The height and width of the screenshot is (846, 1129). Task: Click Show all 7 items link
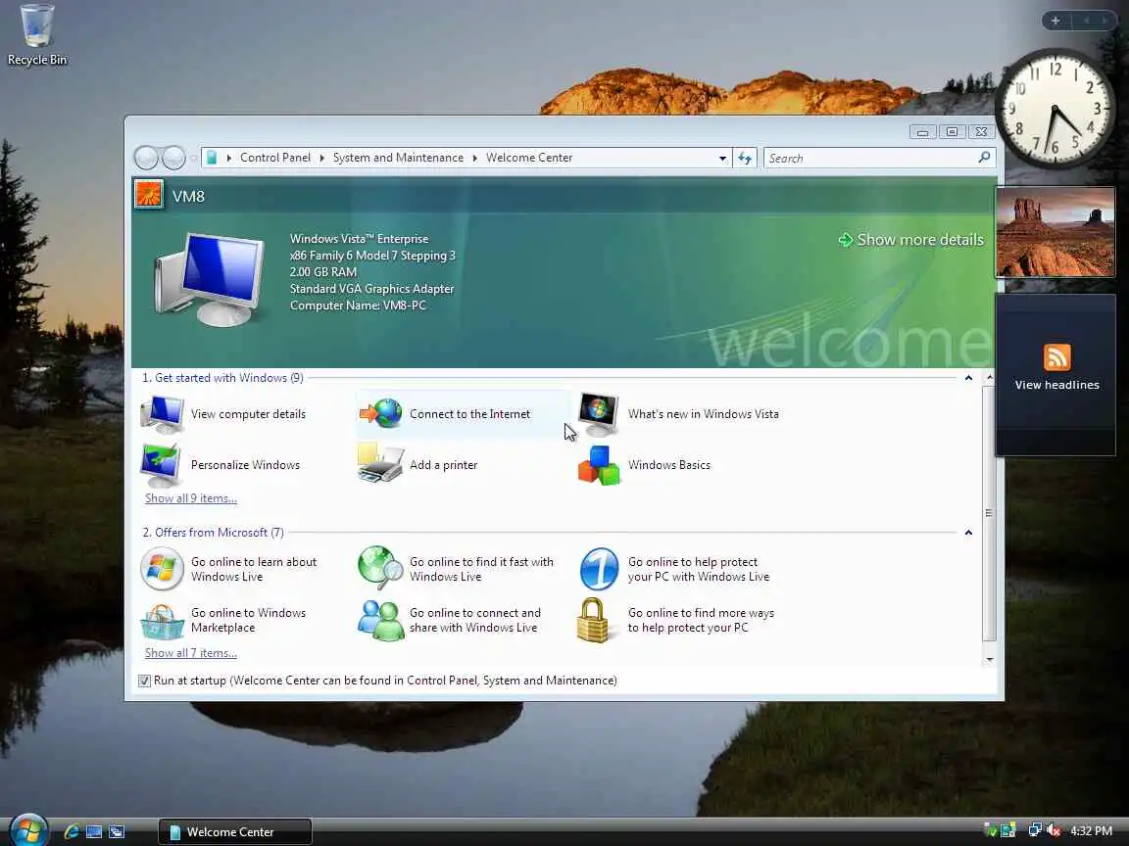pos(191,652)
